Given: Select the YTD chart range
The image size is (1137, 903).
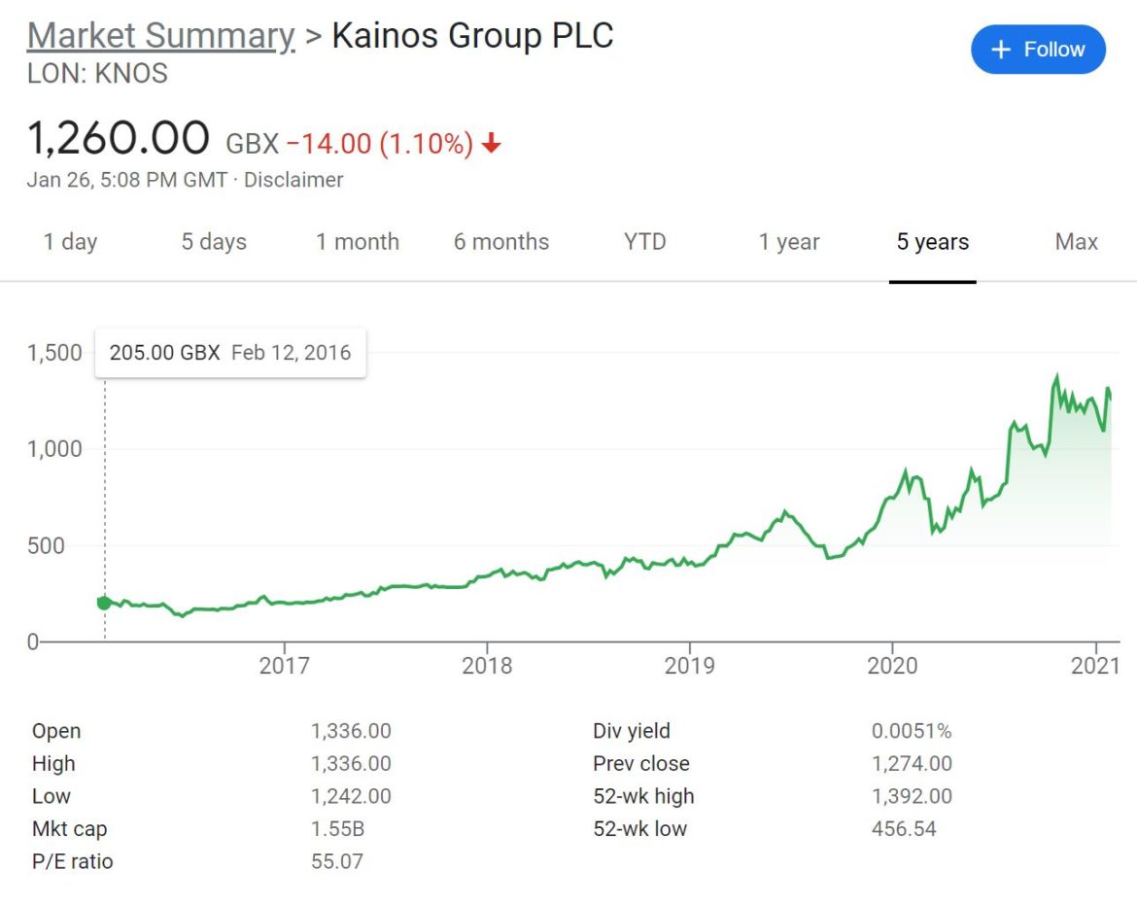Looking at the screenshot, I should pos(643,242).
